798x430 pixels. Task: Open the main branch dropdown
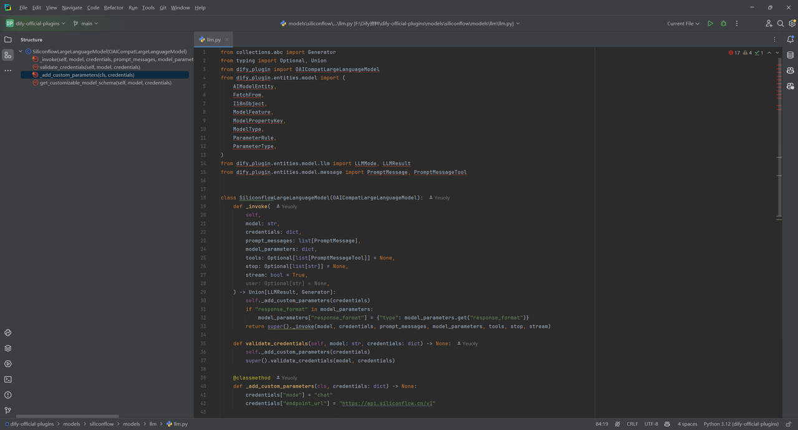(85, 24)
